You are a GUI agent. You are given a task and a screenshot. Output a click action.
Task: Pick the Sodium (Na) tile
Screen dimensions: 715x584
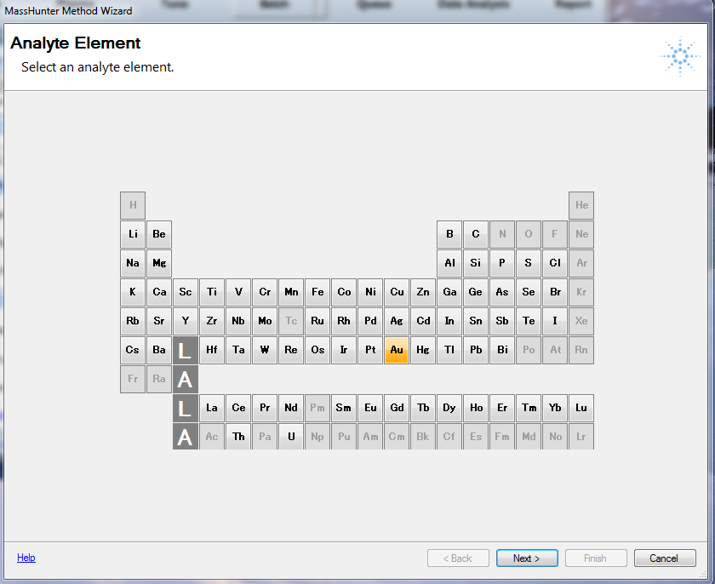point(133,263)
